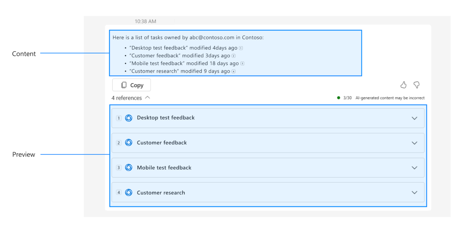Click the Loop icon beside Mobile test feedback
463x233 pixels.
pos(129,168)
